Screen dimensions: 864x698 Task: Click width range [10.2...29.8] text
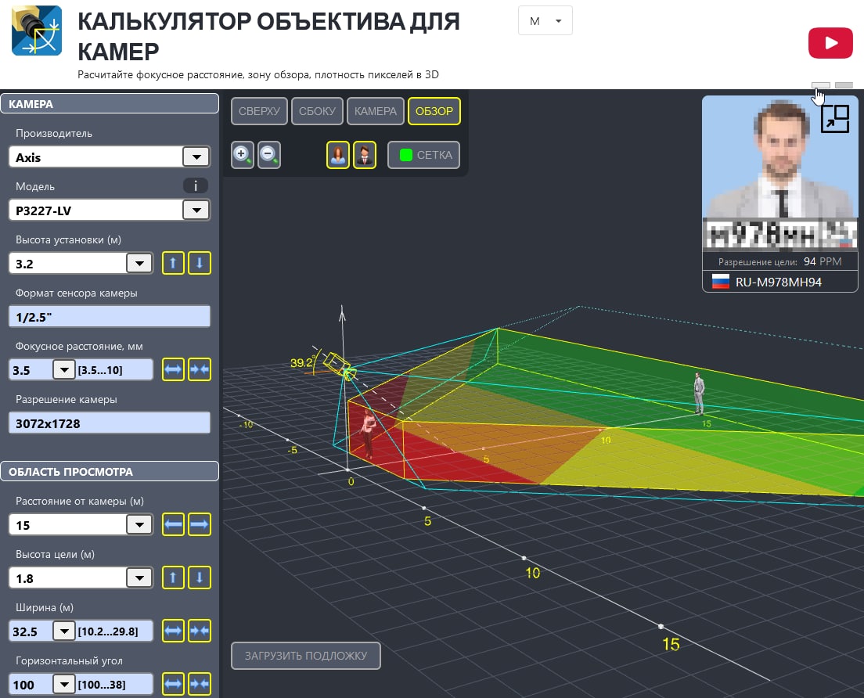(x=107, y=631)
